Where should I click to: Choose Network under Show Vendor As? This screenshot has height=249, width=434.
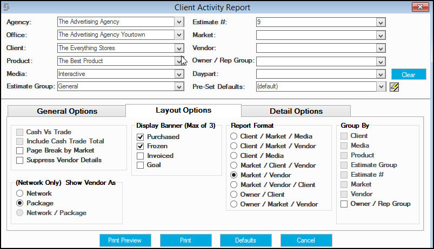pos(19,193)
